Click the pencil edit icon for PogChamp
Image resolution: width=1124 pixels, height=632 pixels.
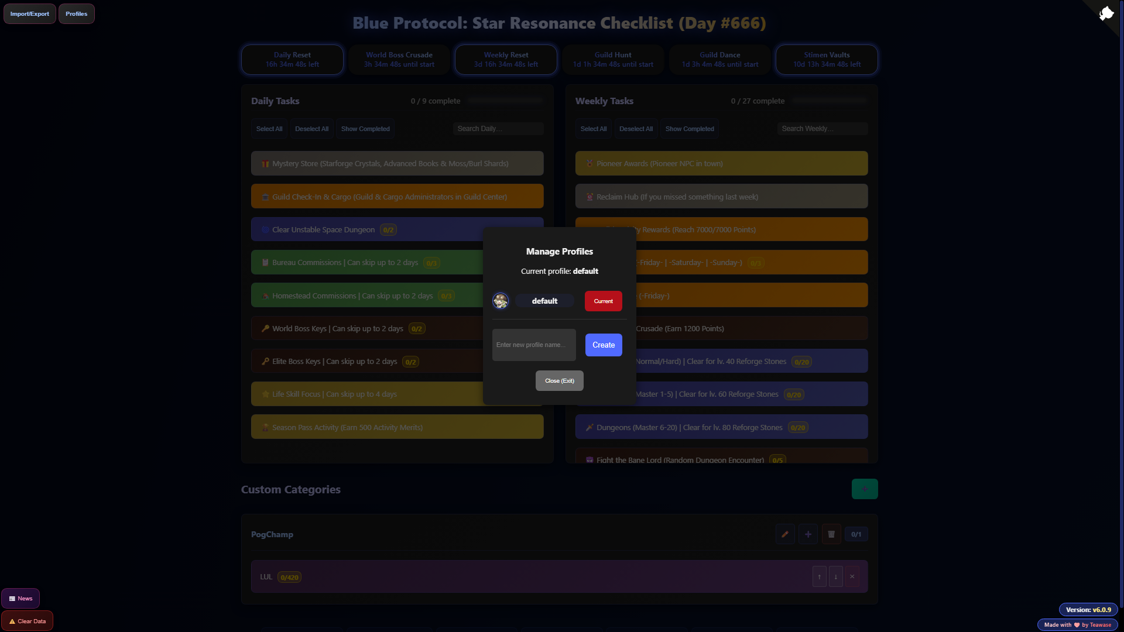pos(785,534)
